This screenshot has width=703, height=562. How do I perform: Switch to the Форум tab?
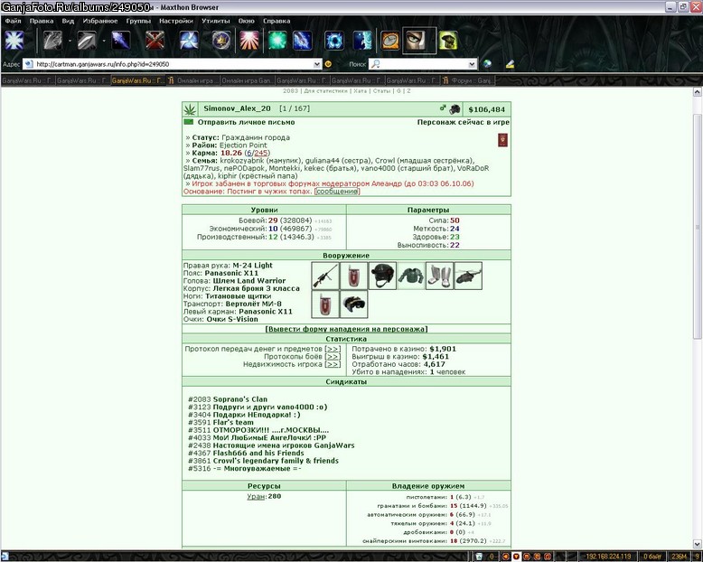click(468, 80)
